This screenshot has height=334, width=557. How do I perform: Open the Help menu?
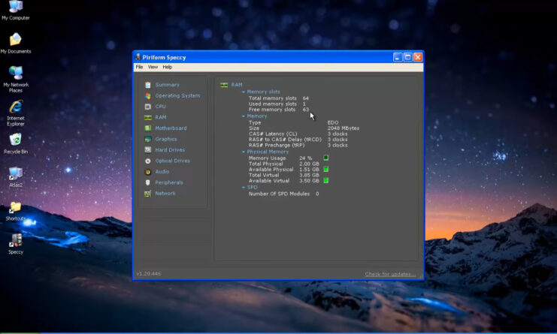(x=167, y=67)
